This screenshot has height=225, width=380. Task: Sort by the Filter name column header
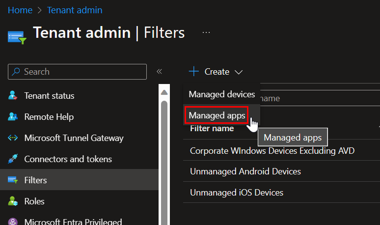point(212,129)
